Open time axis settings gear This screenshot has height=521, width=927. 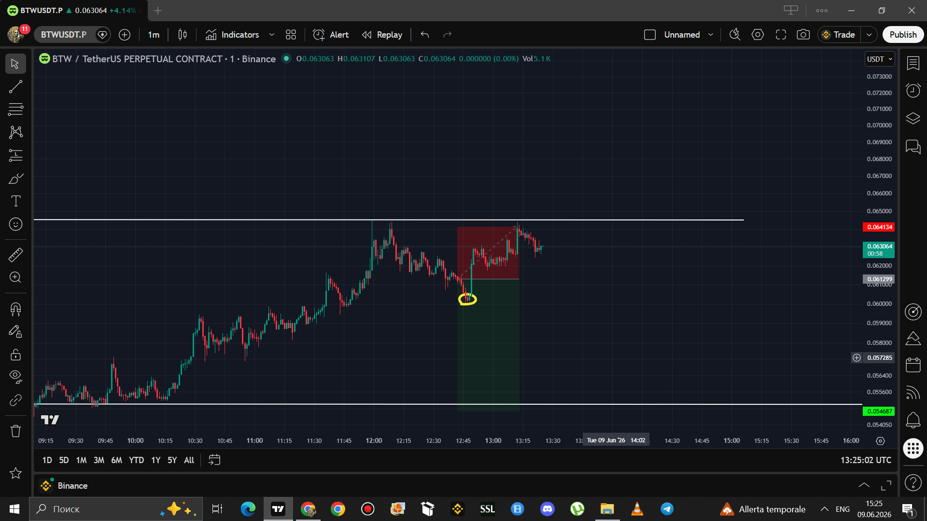[x=880, y=441]
